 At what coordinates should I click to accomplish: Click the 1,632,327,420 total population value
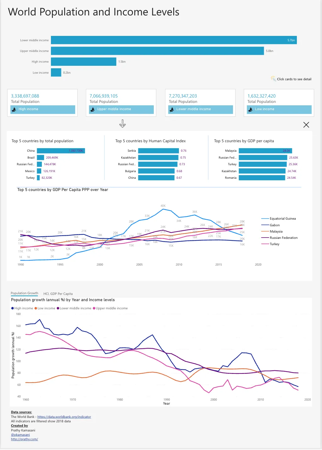pos(262,96)
